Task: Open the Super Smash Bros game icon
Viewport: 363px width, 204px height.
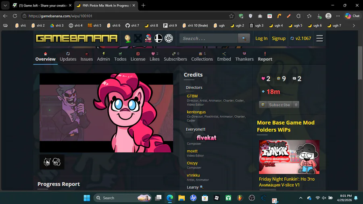Action: [159, 38]
